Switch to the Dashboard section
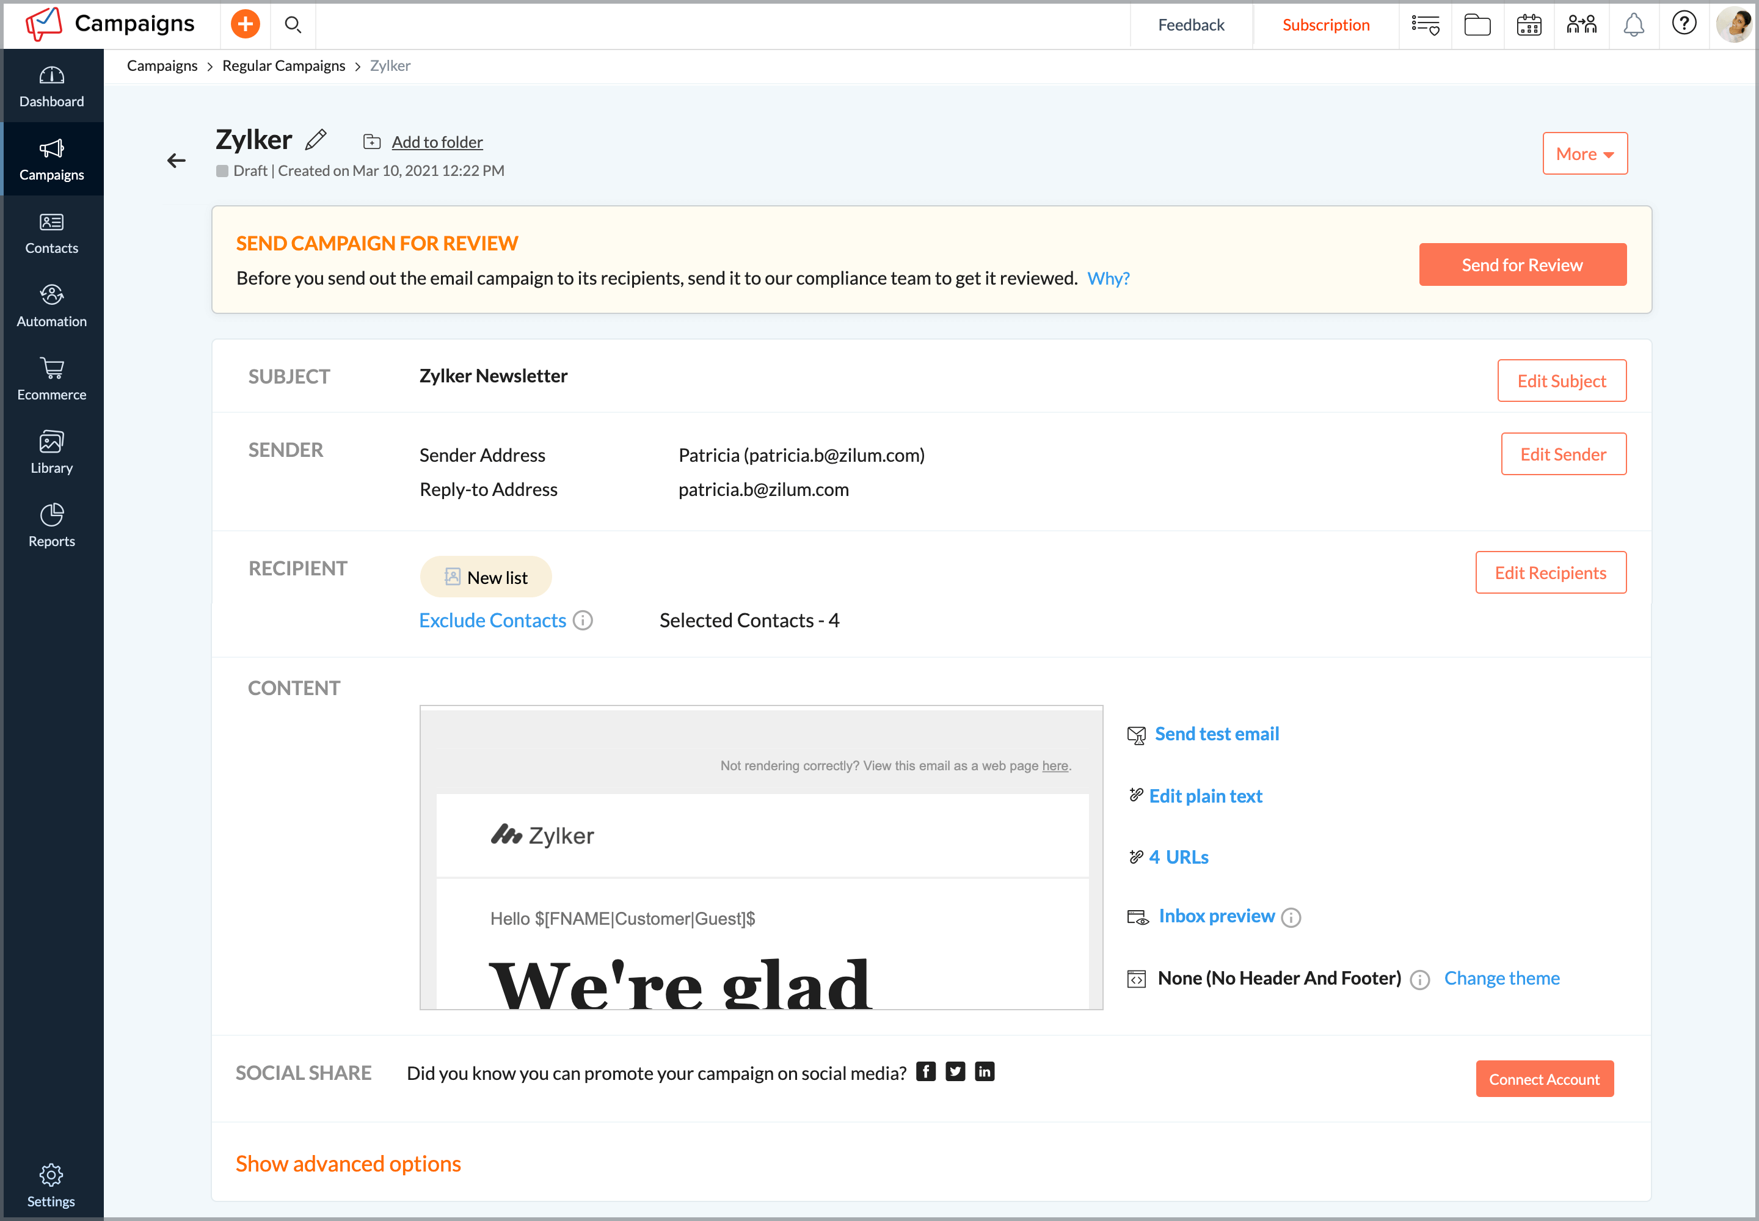This screenshot has height=1221, width=1759. tap(51, 86)
